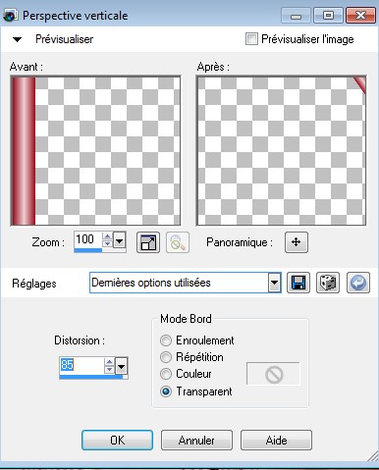Click the Annuler button

click(x=196, y=441)
